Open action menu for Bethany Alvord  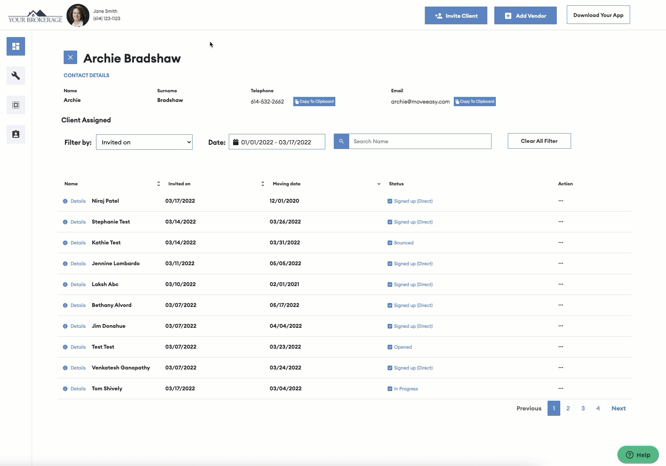pos(561,305)
